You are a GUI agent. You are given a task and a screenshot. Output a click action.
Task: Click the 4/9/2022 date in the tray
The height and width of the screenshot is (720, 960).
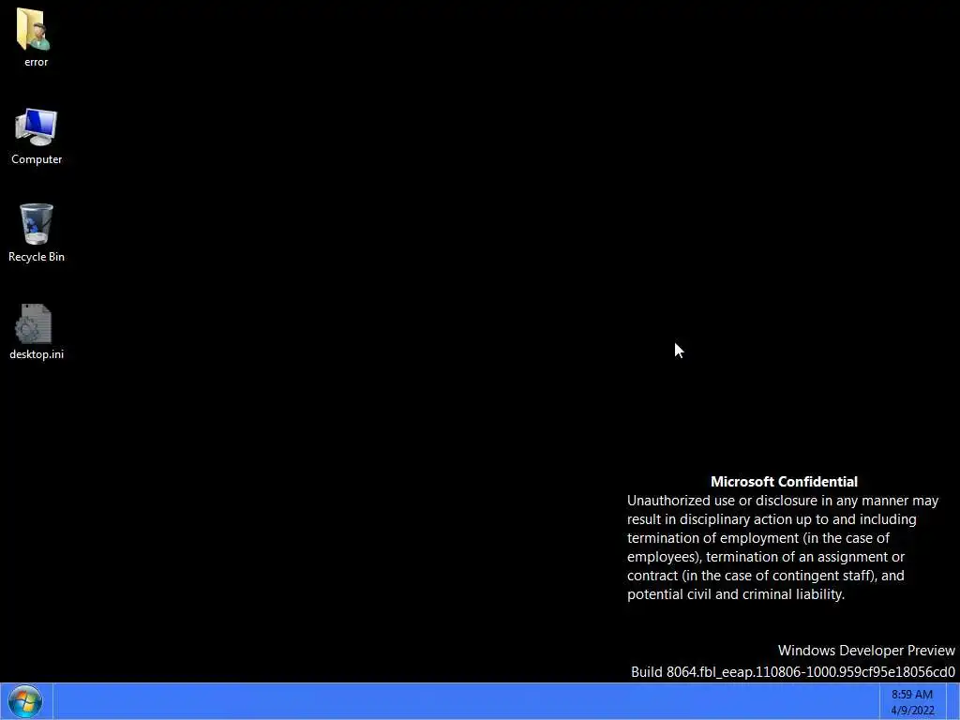click(912, 711)
